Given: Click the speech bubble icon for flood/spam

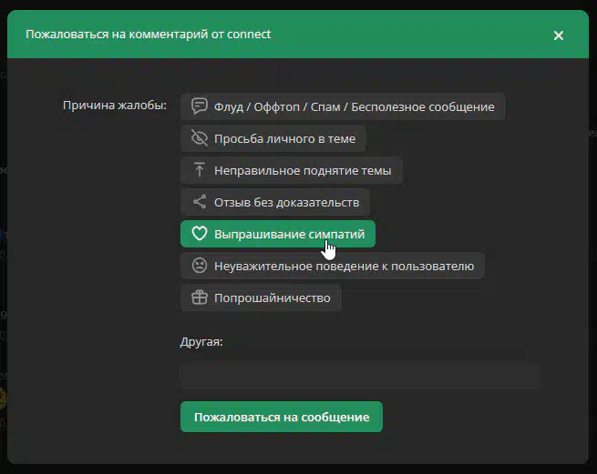Looking at the screenshot, I should pyautogui.click(x=199, y=106).
